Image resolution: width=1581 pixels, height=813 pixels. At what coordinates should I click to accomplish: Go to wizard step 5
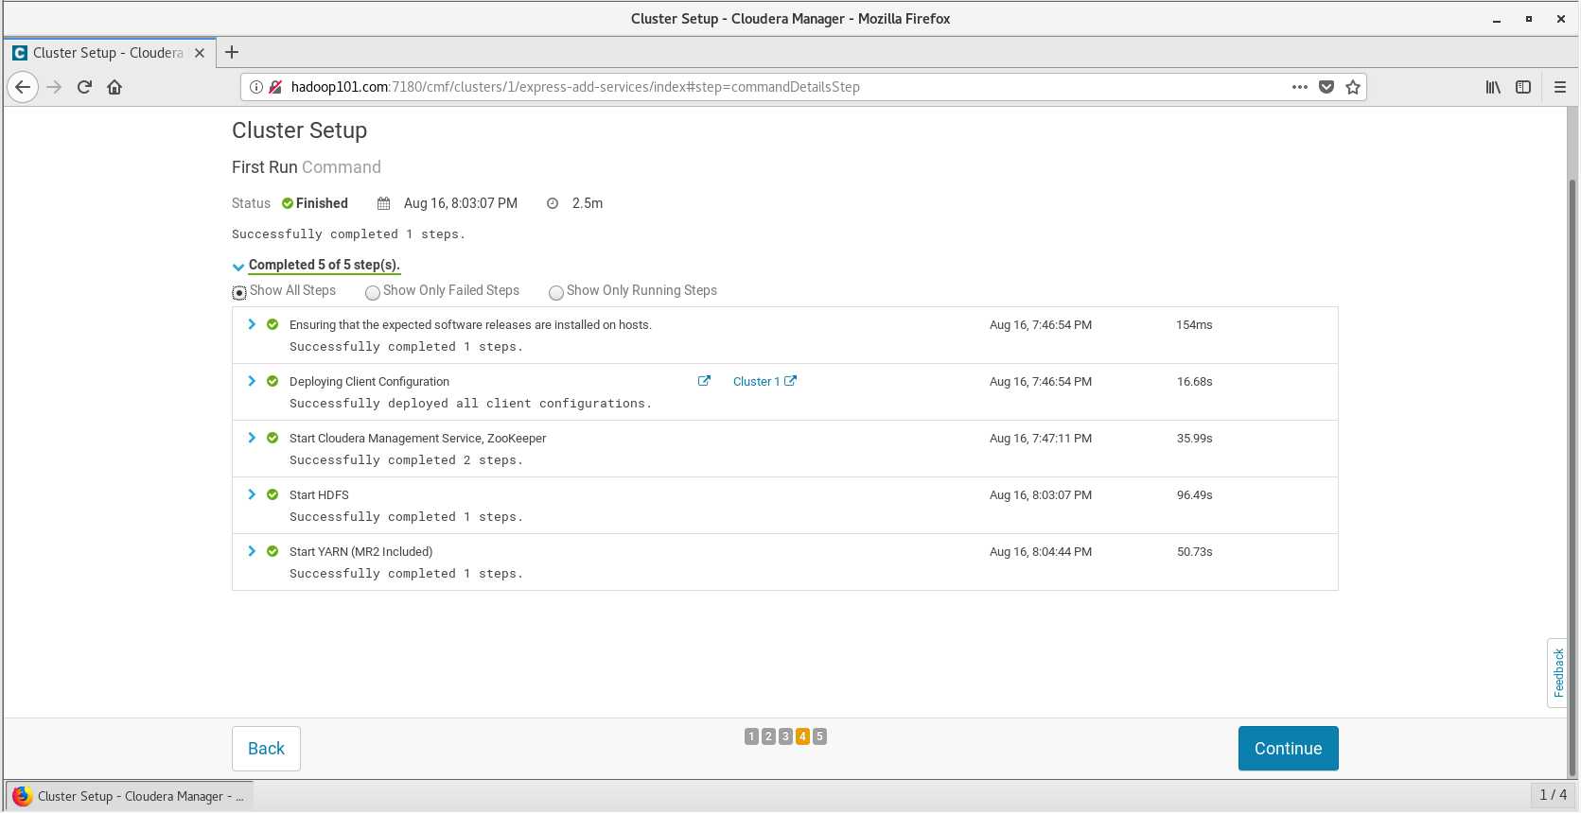(x=819, y=736)
